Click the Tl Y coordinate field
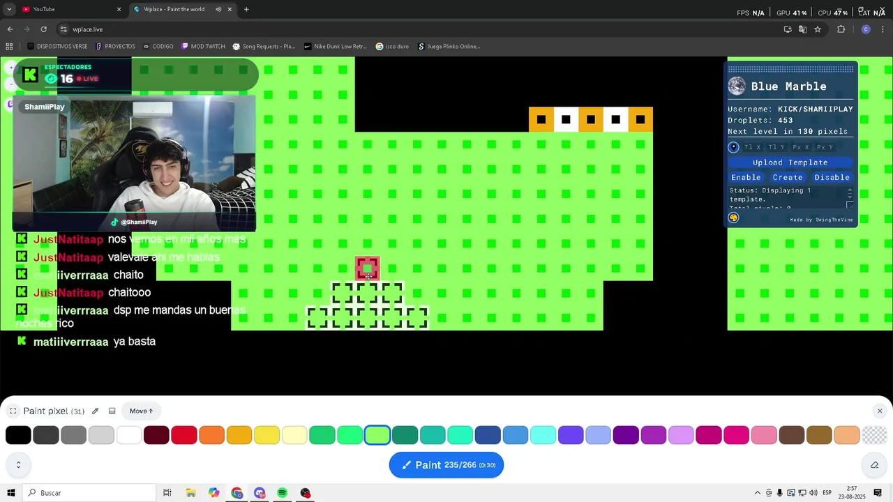893x502 pixels. 776,147
